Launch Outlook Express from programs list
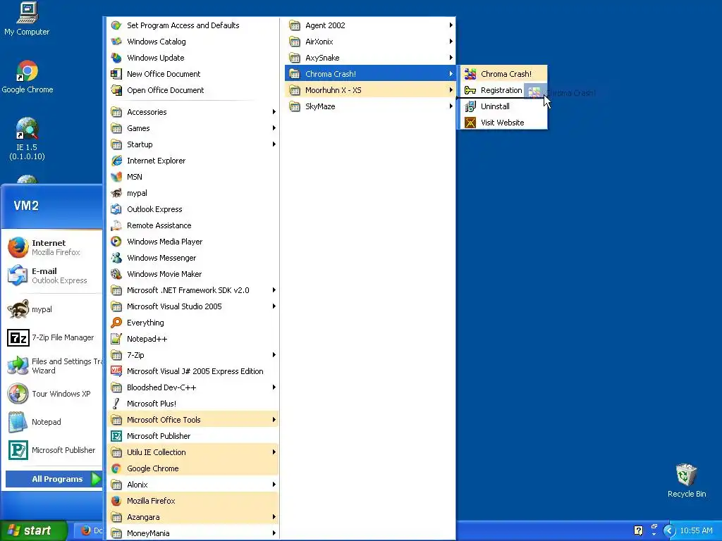The height and width of the screenshot is (541, 722). (x=193, y=209)
